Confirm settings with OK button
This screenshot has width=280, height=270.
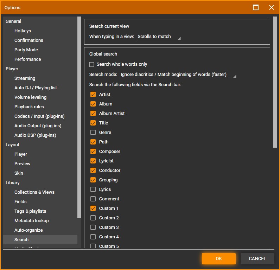click(218, 259)
